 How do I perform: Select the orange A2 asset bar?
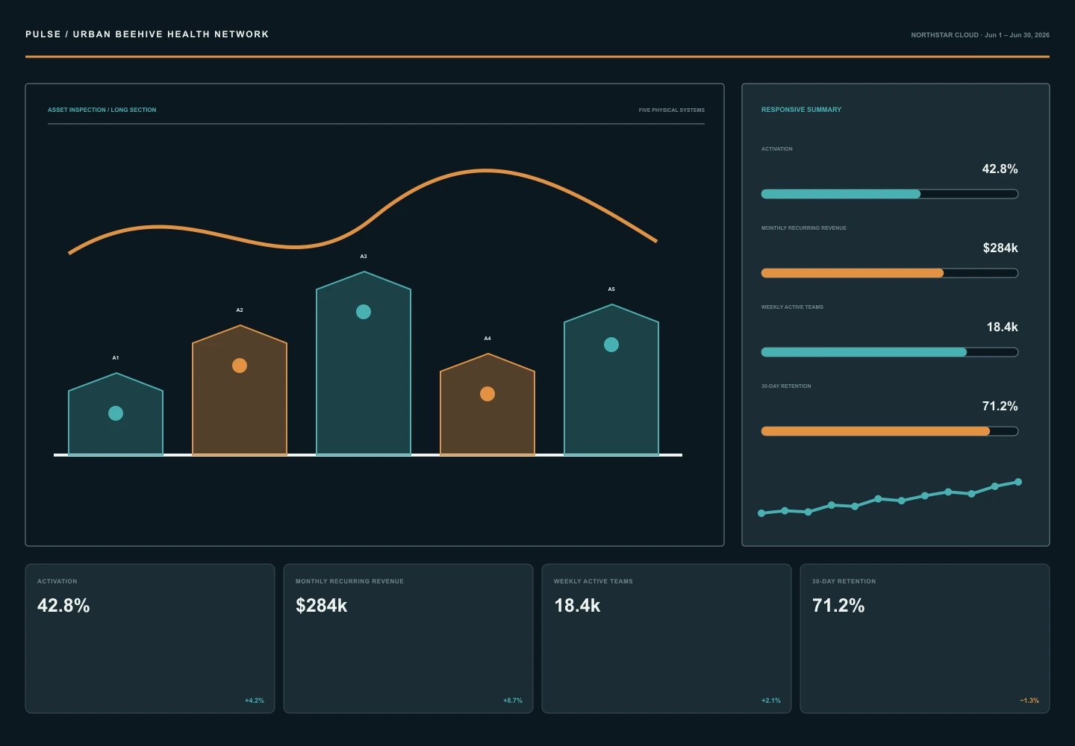click(x=240, y=390)
